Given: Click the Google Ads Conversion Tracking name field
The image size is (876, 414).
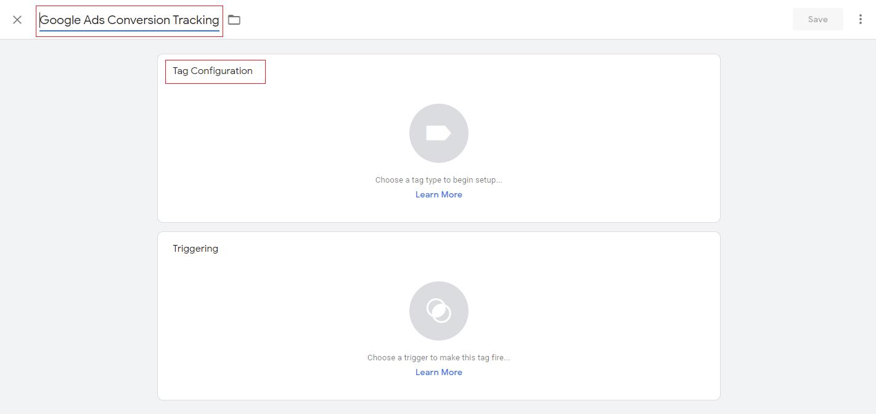Looking at the screenshot, I should click(x=129, y=20).
